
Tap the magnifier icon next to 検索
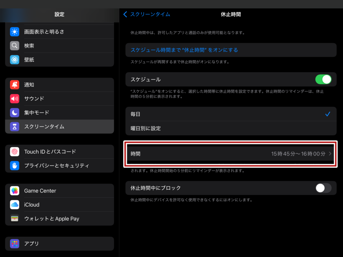(14, 46)
